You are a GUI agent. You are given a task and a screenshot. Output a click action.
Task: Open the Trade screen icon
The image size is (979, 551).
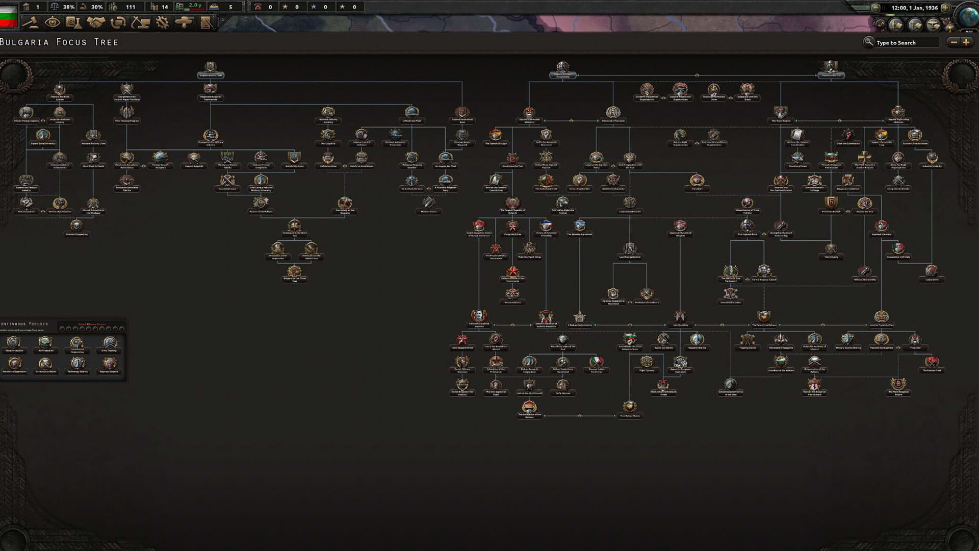pyautogui.click(x=118, y=22)
